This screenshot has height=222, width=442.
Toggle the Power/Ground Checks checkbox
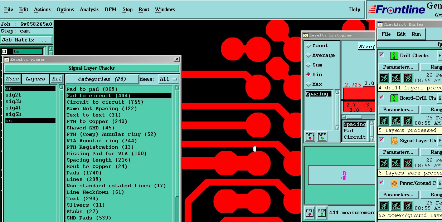coord(382,182)
